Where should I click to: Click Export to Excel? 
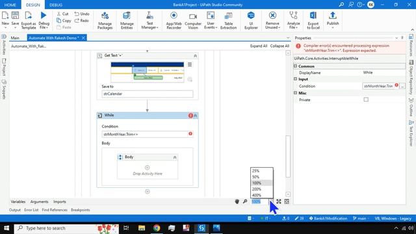point(313,20)
